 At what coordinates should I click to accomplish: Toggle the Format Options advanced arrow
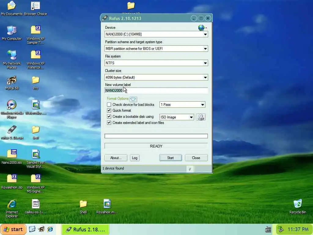tap(133, 99)
